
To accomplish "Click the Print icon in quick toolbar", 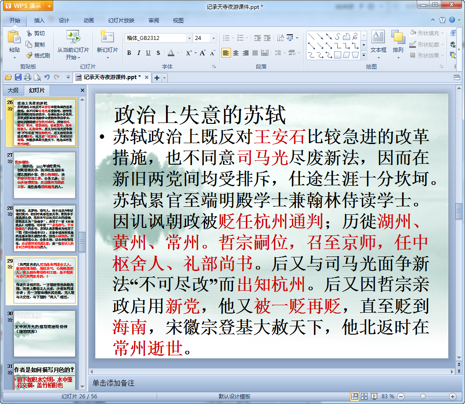I will coord(28,77).
